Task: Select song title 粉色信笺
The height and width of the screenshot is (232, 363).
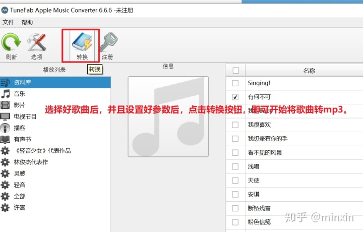Action: pos(259,222)
